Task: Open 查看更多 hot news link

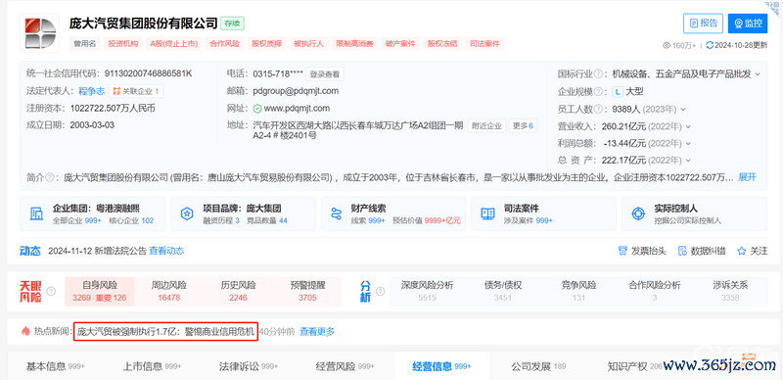Action: click(316, 331)
